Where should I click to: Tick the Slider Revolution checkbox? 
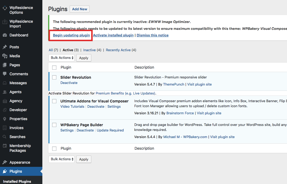(x=54, y=77)
